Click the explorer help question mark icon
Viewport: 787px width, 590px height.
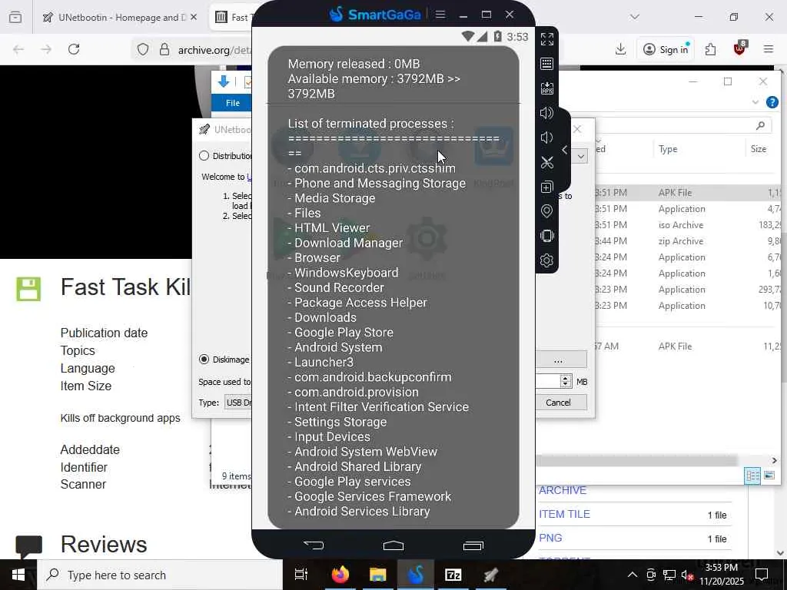tap(772, 102)
